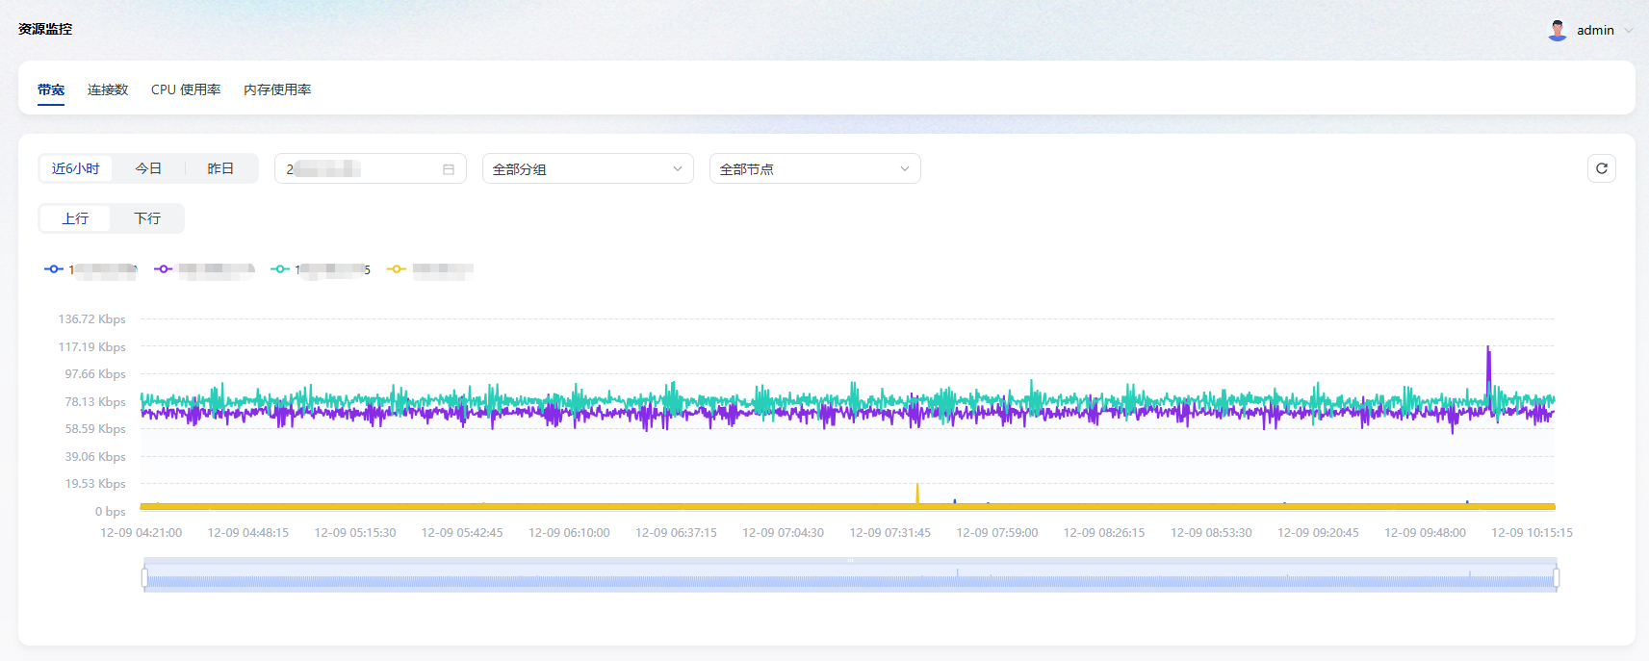Open the 全部分组 group dropdown
1649x661 pixels.
click(x=587, y=169)
